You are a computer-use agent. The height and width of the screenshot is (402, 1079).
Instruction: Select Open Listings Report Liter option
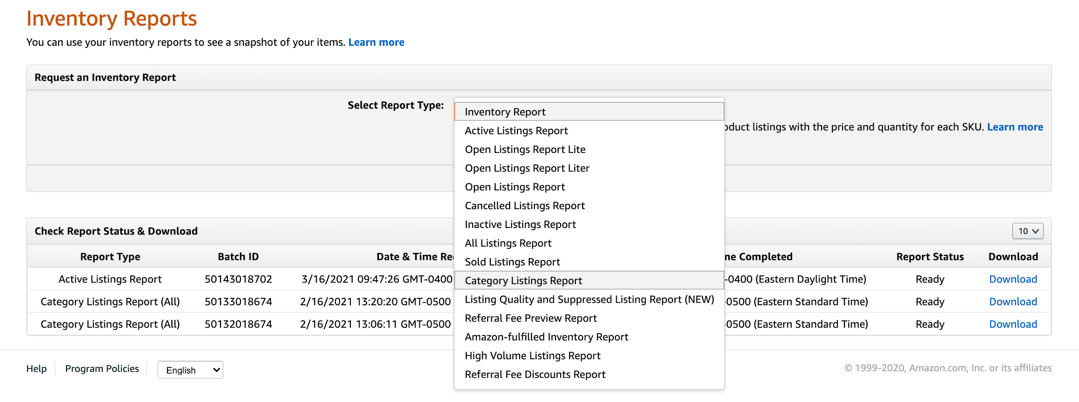point(527,168)
